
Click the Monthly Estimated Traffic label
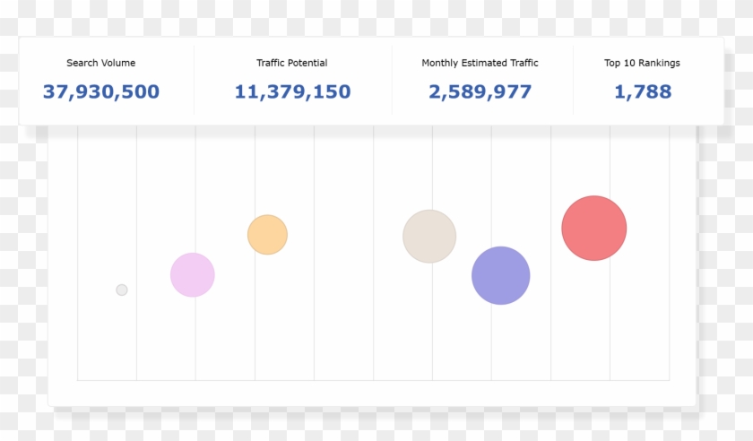[480, 64]
